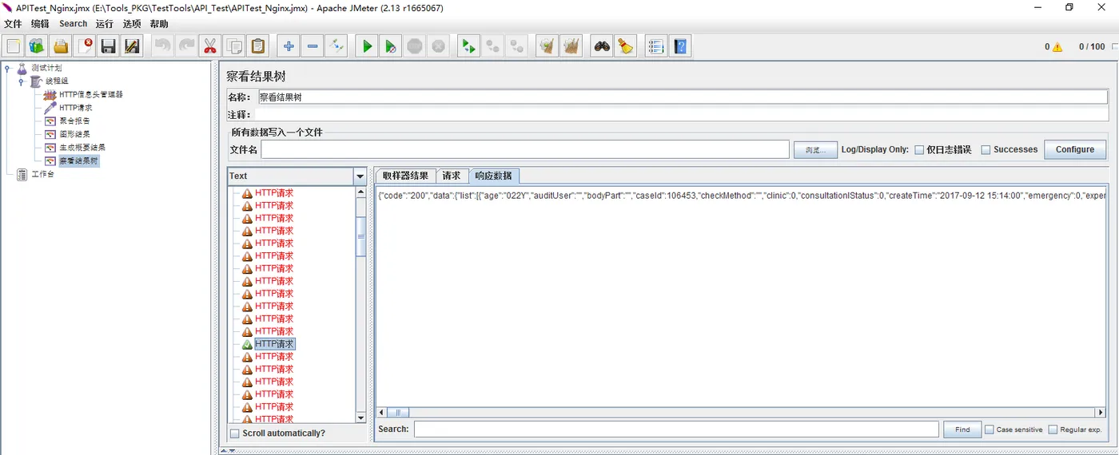Open the Text renderer dropdown
This screenshot has width=1119, height=455.
[x=360, y=176]
